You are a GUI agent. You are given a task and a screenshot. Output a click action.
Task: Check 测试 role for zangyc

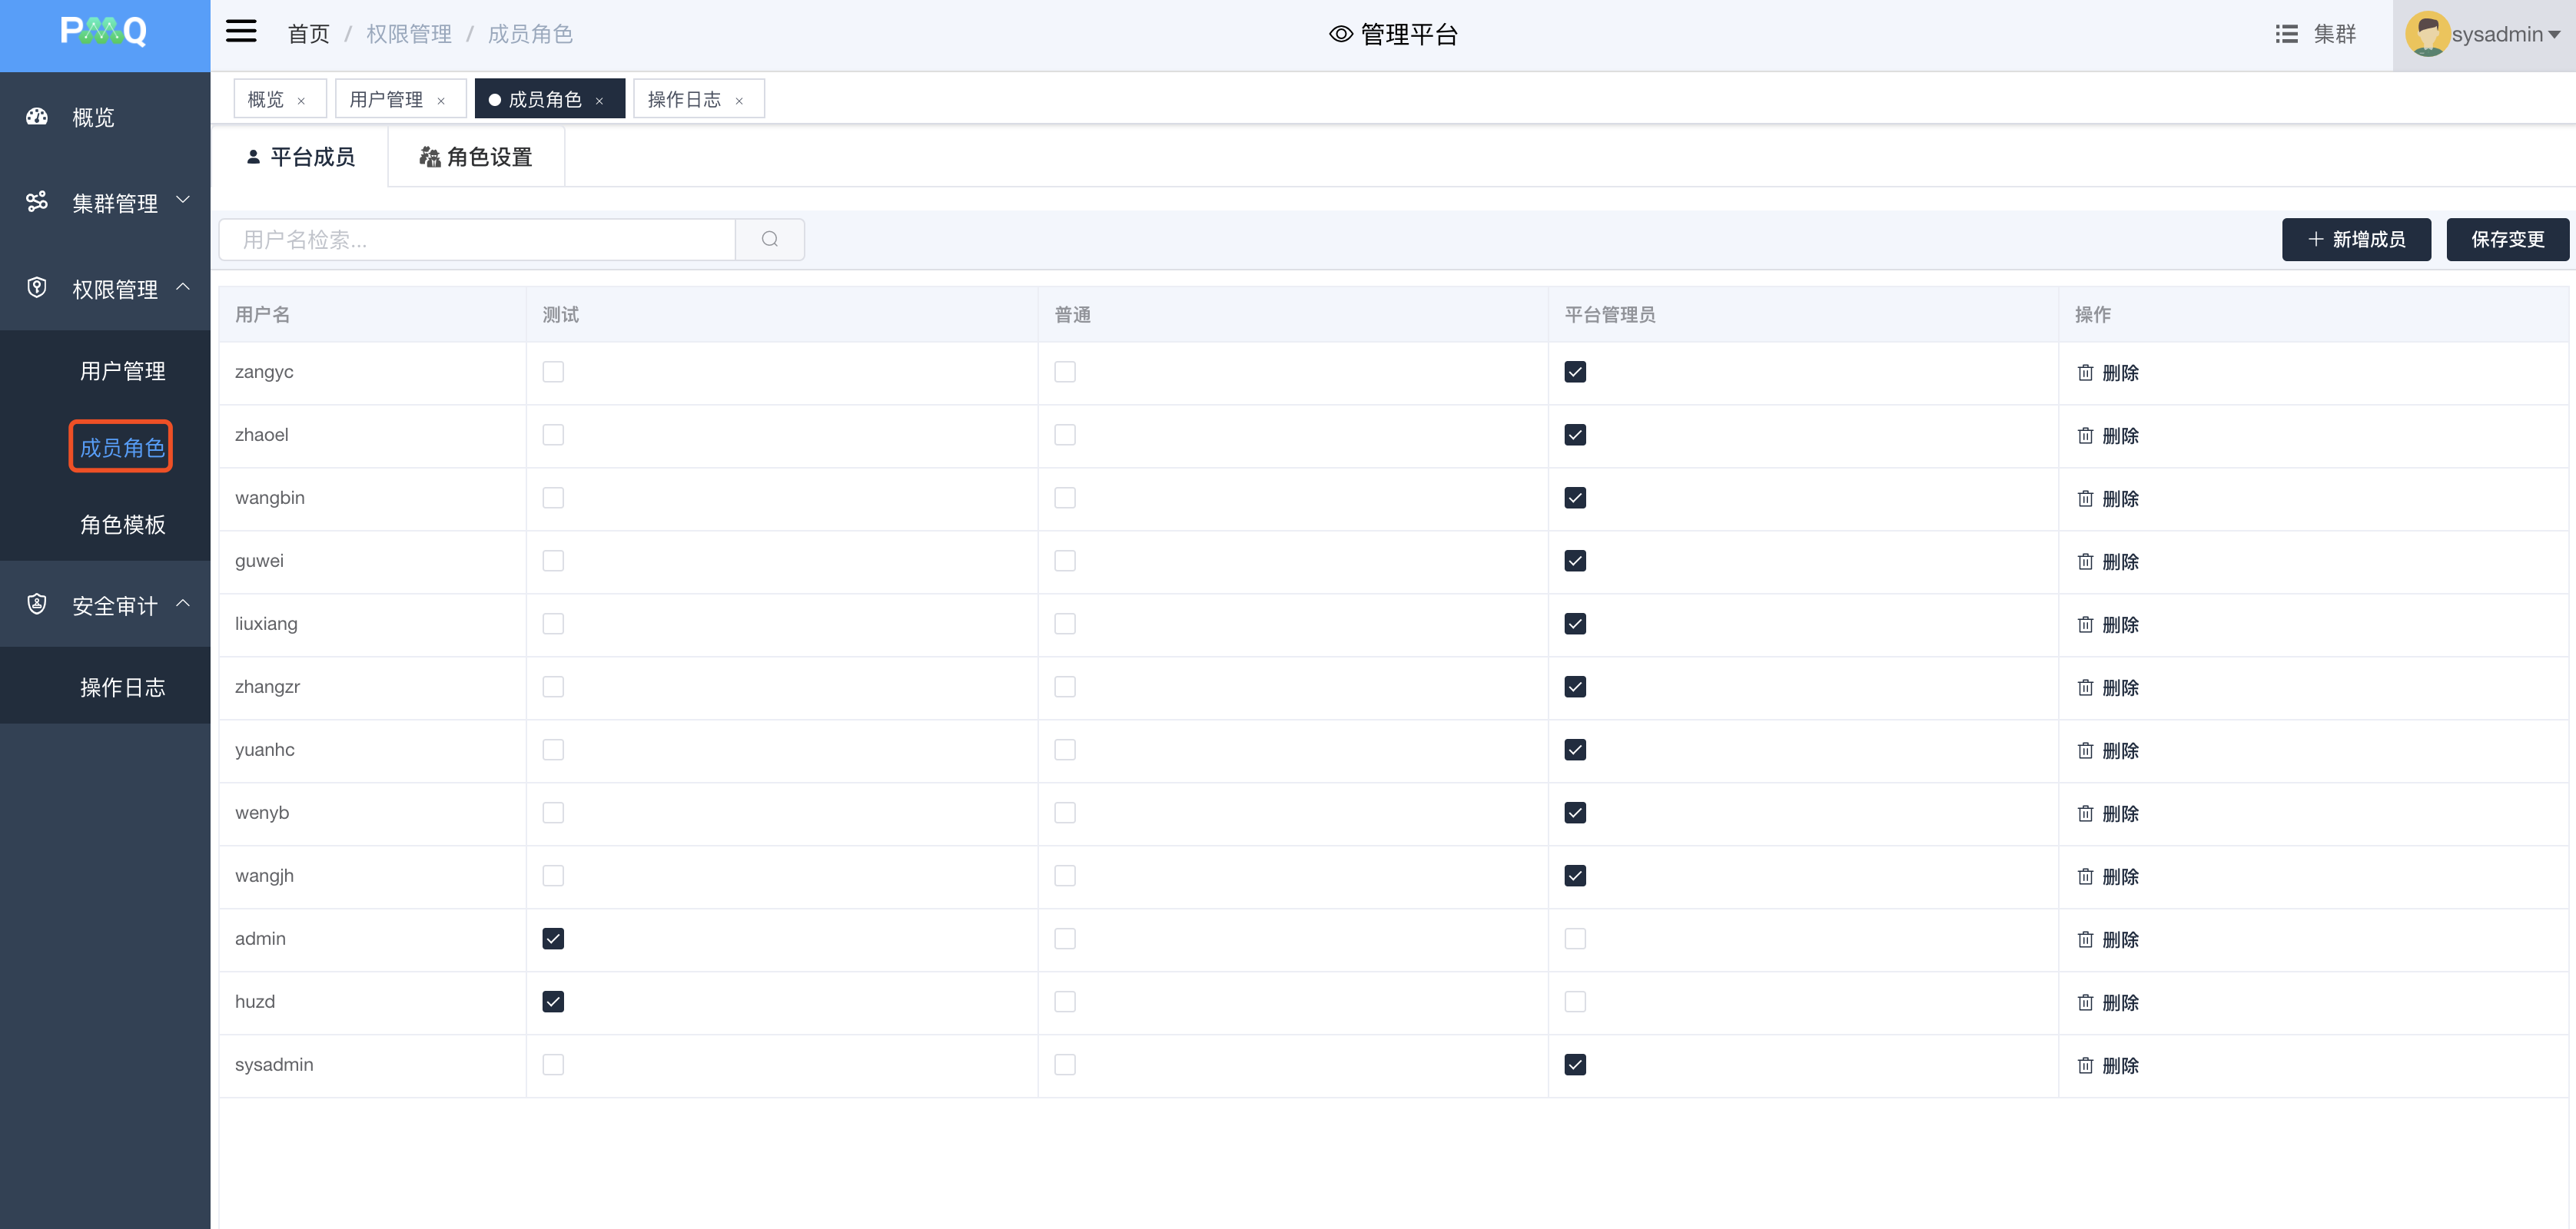553,372
